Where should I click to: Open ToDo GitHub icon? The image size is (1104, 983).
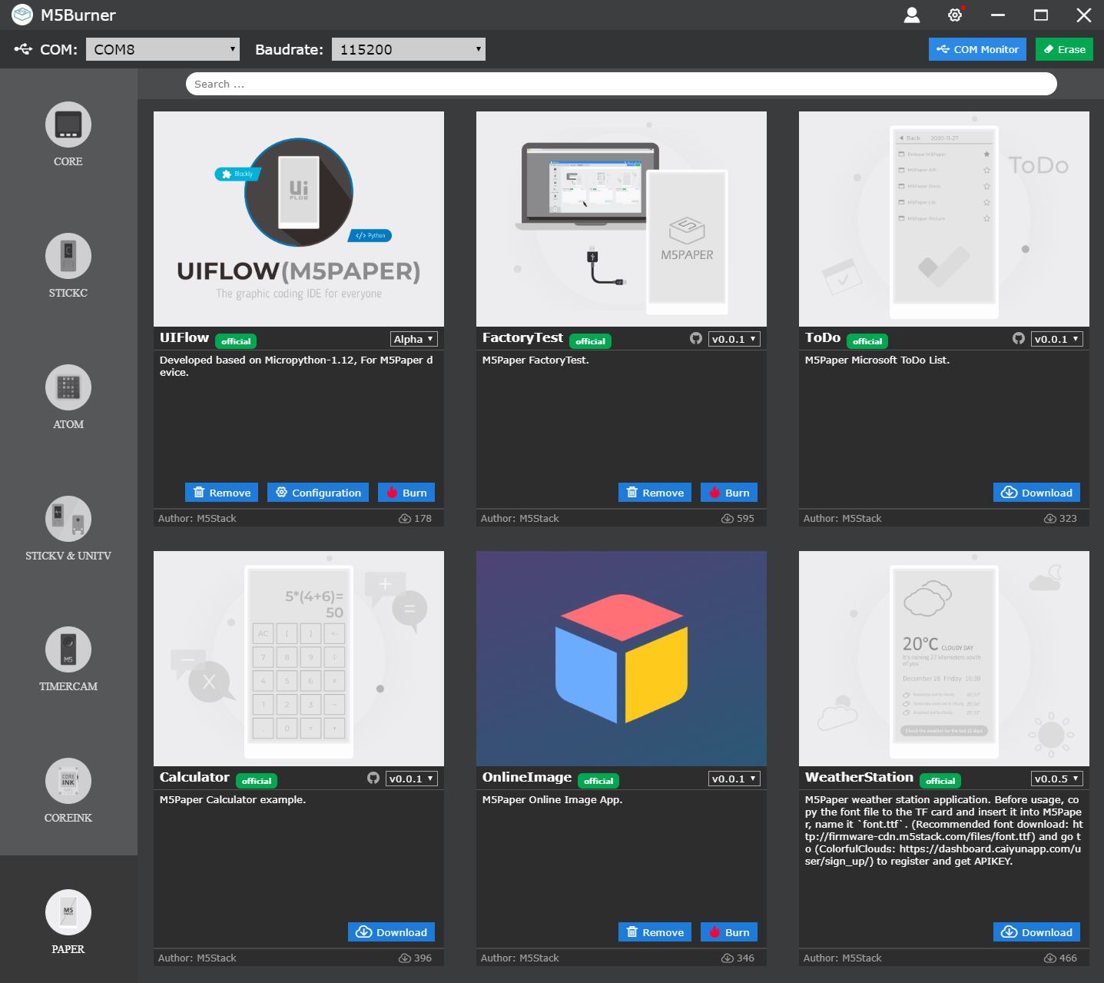tap(1019, 338)
